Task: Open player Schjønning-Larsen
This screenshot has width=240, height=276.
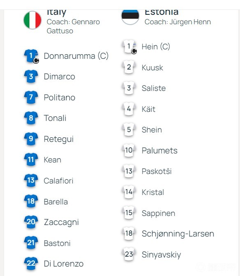Action: click(x=178, y=234)
